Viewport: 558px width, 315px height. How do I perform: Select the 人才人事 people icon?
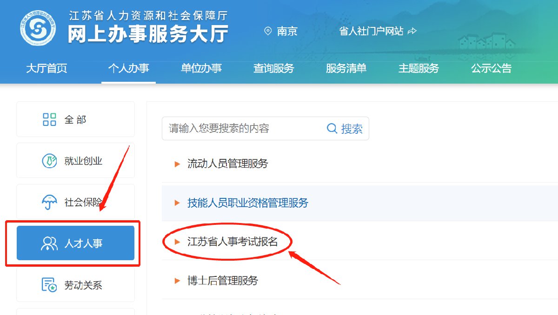pos(49,243)
